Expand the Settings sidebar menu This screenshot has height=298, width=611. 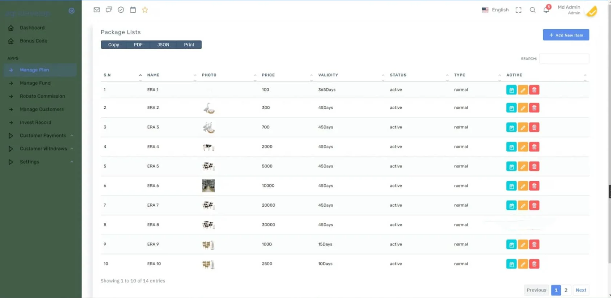tap(30, 162)
